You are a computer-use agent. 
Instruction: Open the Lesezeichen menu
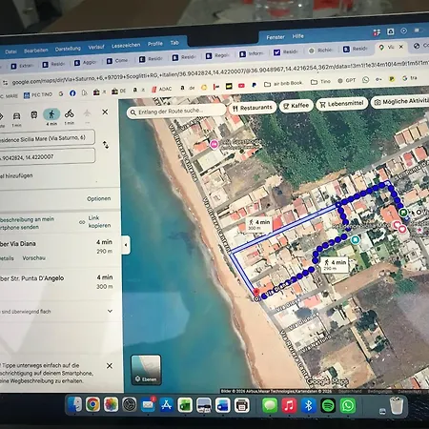click(x=126, y=46)
